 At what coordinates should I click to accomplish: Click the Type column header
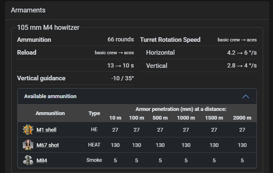[94, 113]
